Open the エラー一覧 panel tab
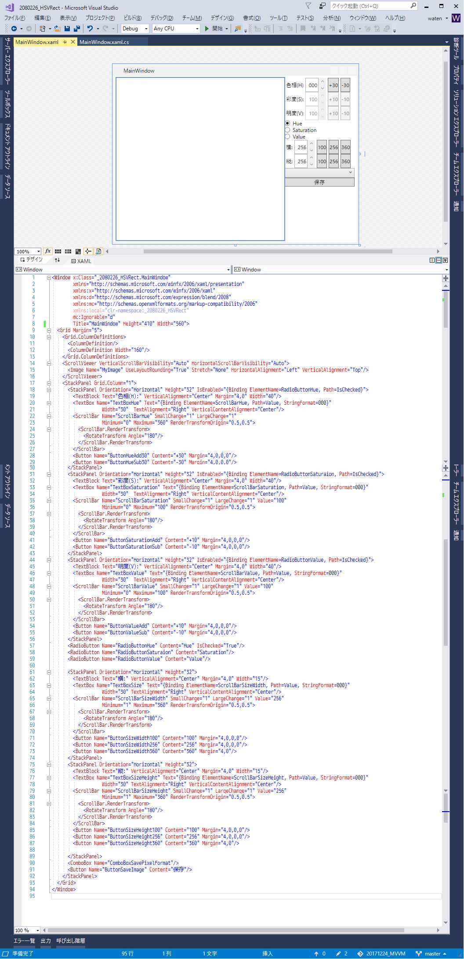464x959 pixels. 24,941
